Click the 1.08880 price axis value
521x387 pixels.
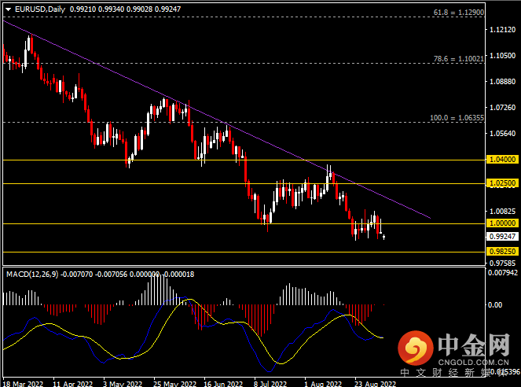click(503, 82)
